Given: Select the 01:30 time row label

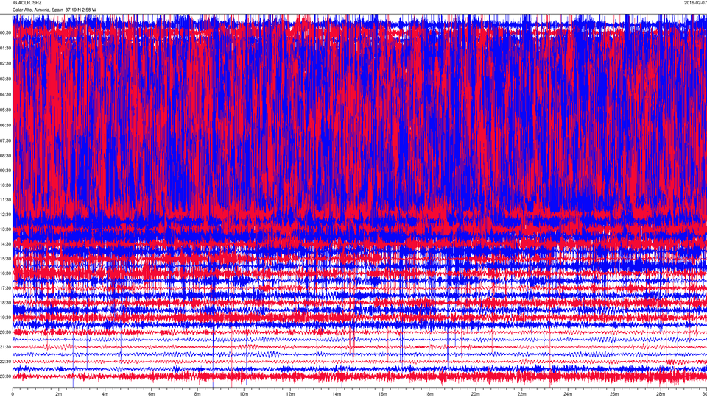Looking at the screenshot, I should [x=5, y=49].
